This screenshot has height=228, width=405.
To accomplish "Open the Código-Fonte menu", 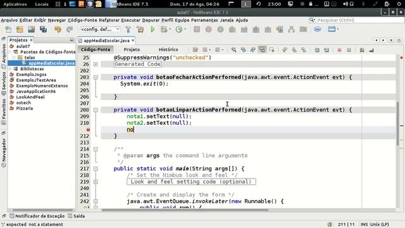I will point(82,20).
